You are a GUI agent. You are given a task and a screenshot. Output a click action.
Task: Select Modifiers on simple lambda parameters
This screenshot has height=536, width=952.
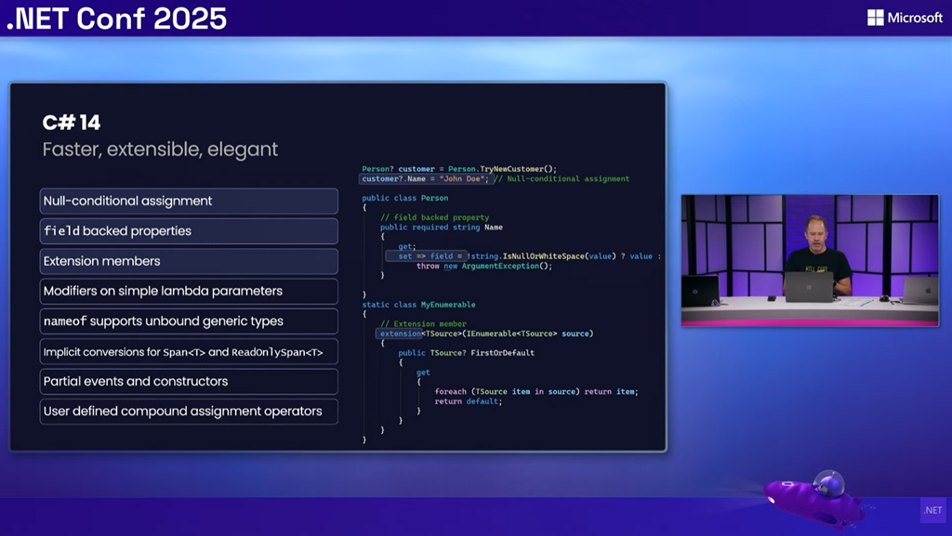[189, 291]
